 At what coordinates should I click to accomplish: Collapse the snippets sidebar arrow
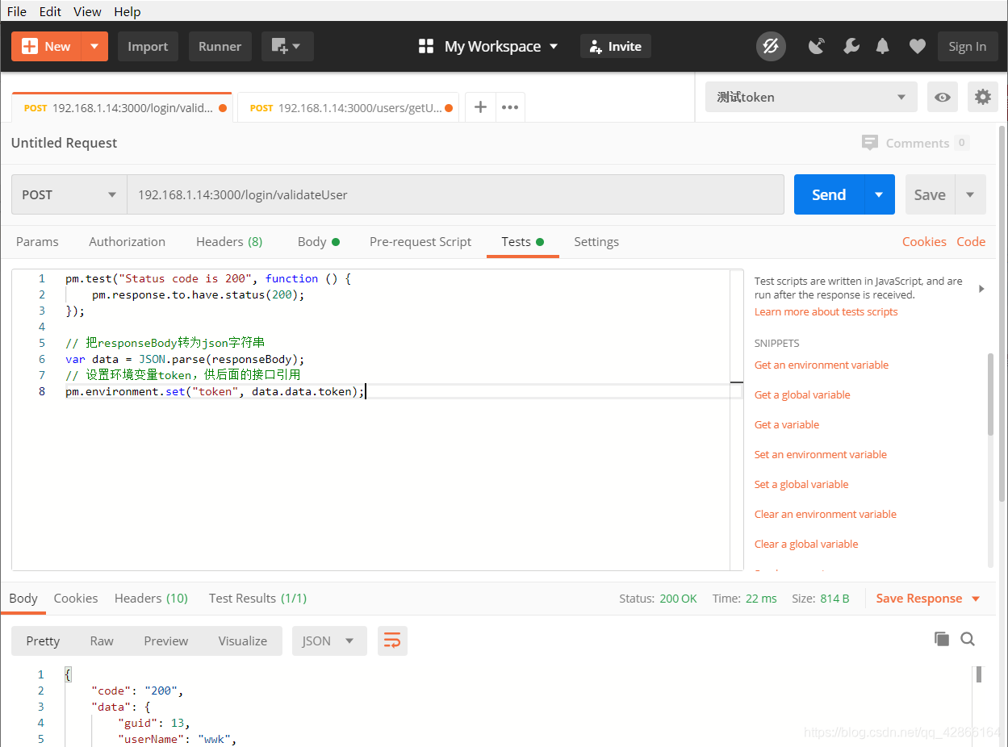click(x=981, y=288)
